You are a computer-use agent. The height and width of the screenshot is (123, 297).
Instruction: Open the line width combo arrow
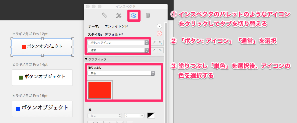click(142, 115)
